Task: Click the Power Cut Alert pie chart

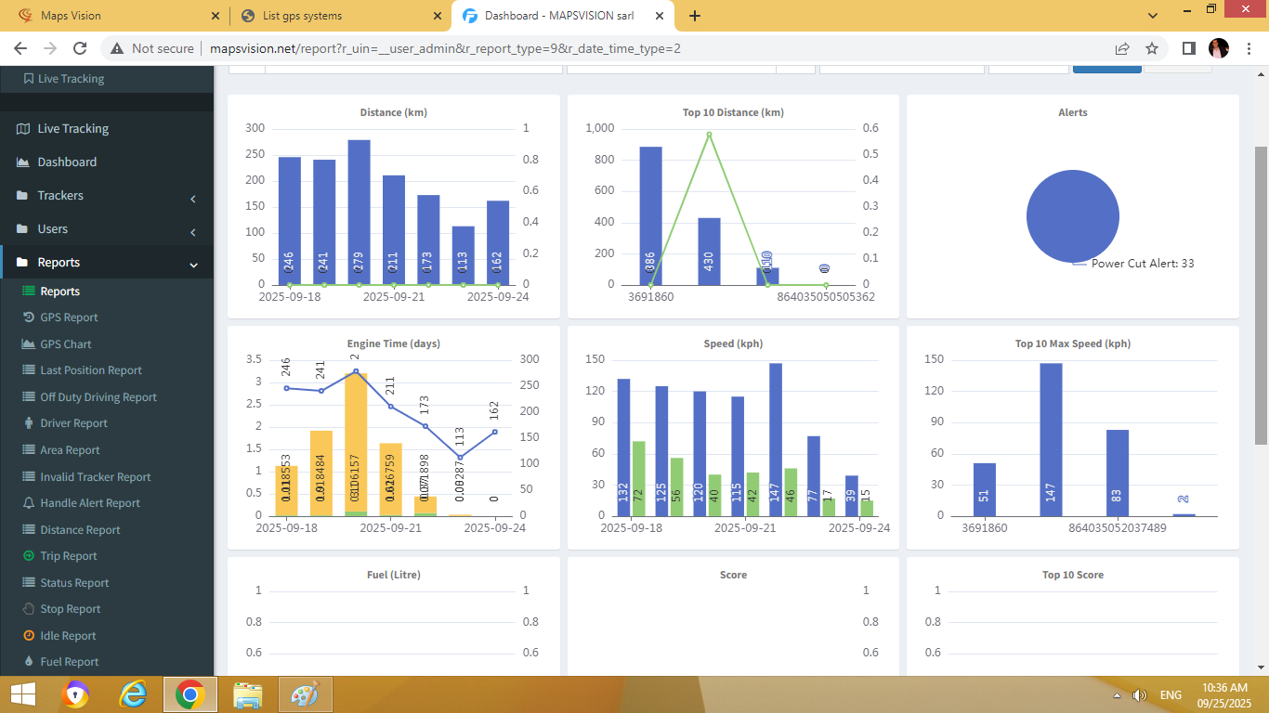Action: pyautogui.click(x=1072, y=216)
